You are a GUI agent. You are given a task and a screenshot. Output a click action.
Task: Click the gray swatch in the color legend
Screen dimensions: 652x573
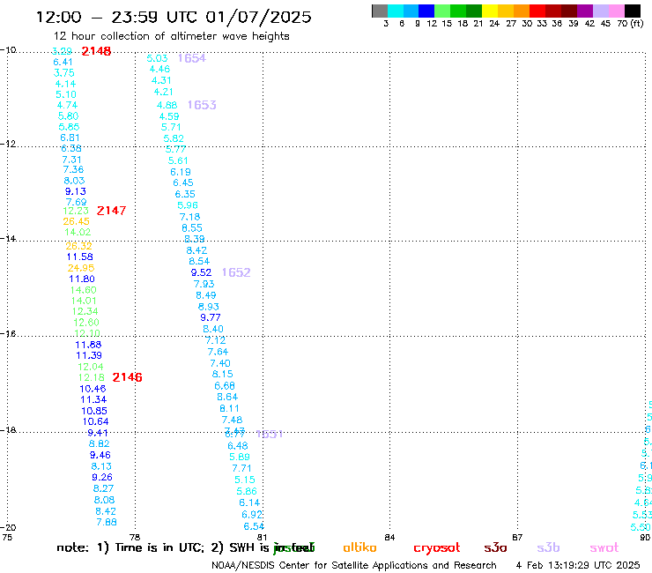click(380, 11)
